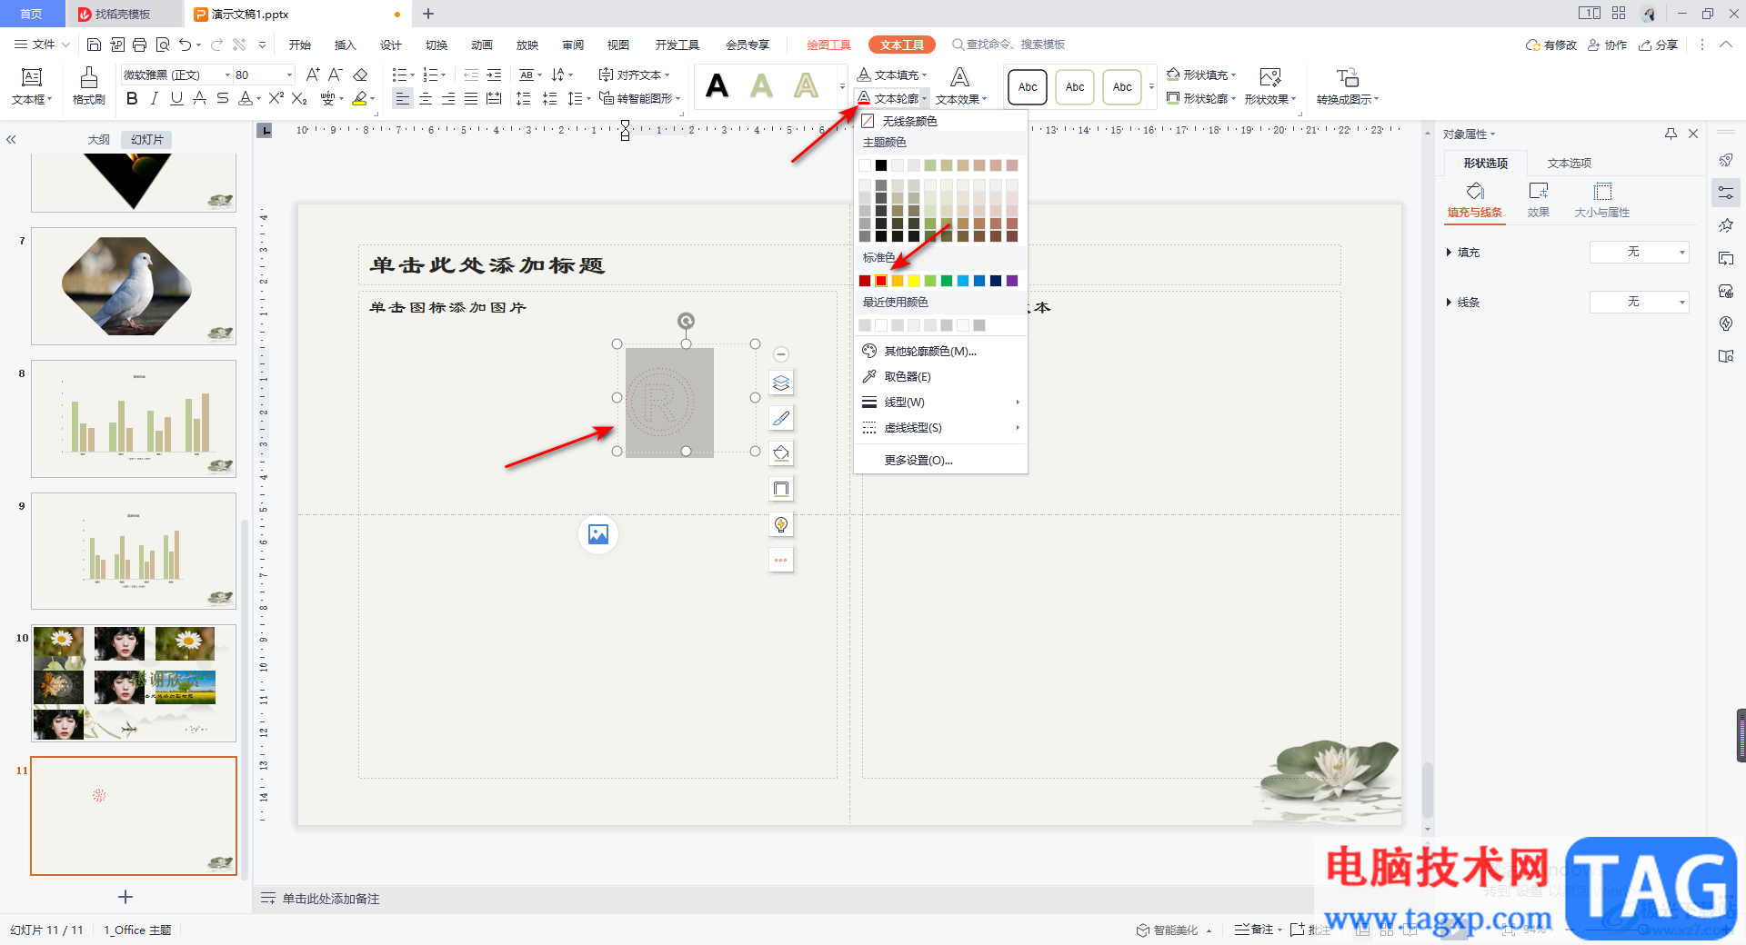
Task: Select slide 8 thumbnail with bar chart
Action: tap(134, 419)
